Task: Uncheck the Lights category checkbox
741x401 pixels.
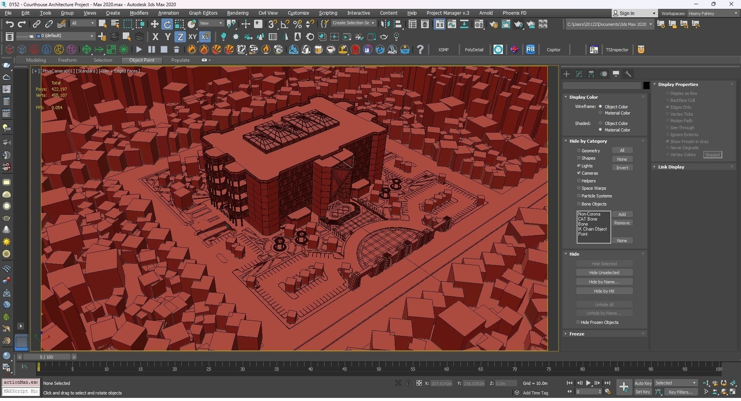Action: (579, 165)
